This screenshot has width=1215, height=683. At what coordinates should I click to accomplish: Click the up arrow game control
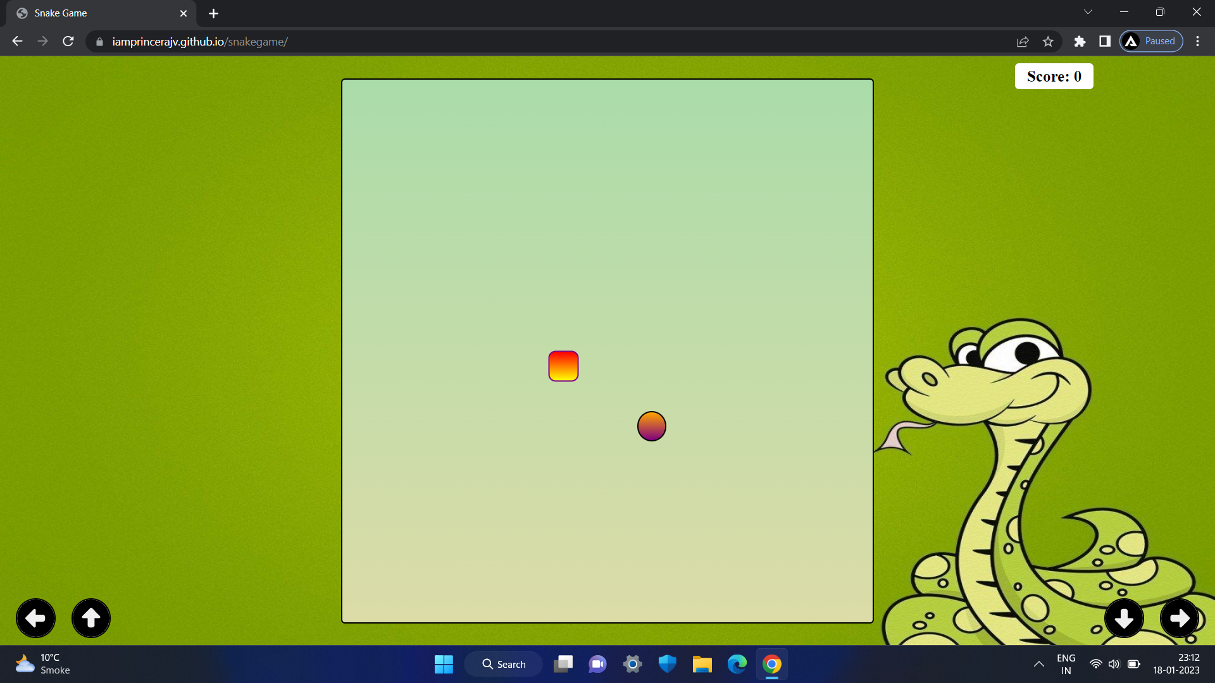click(x=91, y=618)
